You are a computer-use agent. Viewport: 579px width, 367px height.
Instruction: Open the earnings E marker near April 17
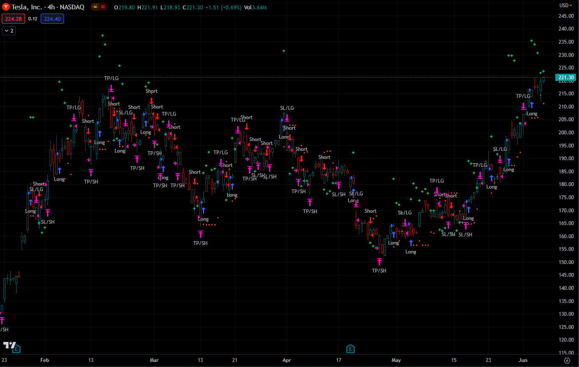350,349
